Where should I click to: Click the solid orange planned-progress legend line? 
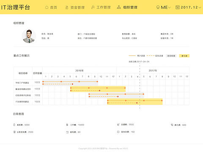pyautogui.click(x=132, y=56)
